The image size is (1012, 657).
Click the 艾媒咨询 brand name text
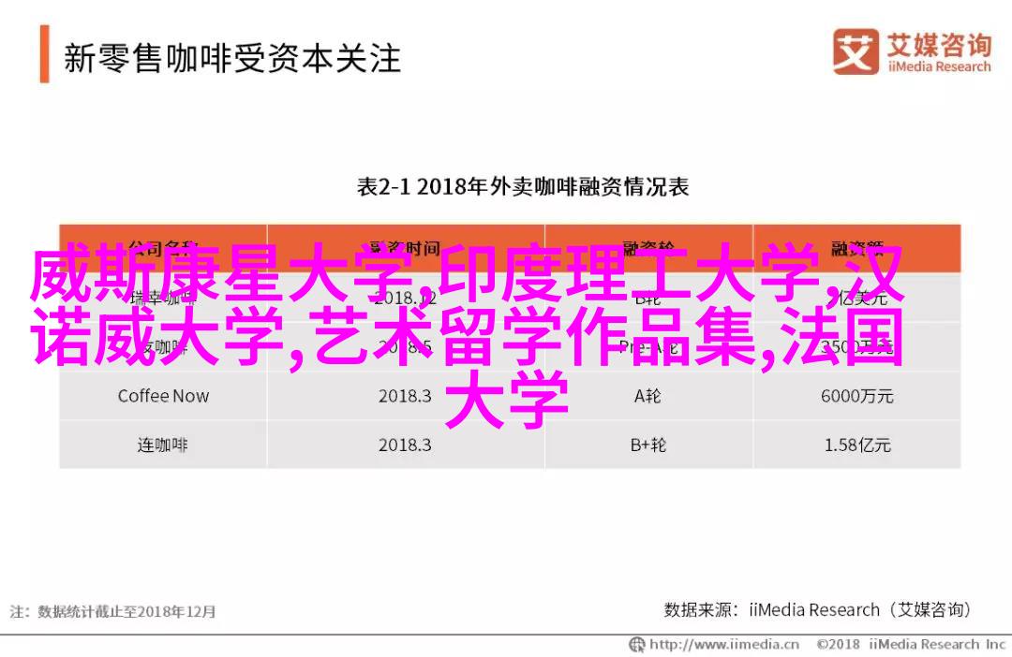938,45
